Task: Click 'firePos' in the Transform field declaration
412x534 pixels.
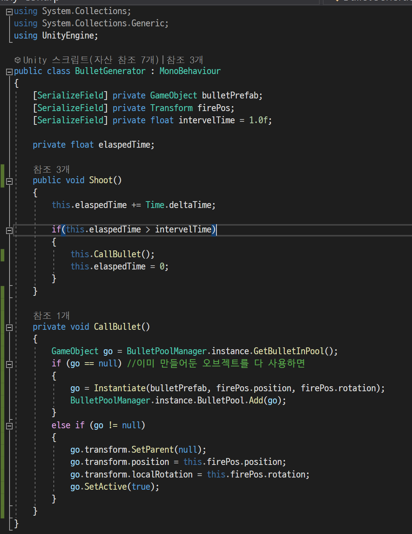Action: [213, 108]
